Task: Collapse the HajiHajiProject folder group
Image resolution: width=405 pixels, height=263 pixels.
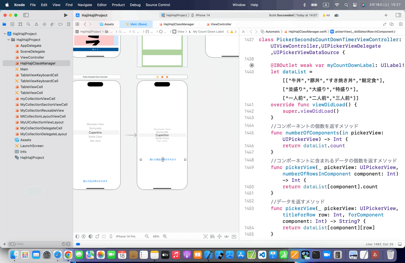Action: (x=9, y=40)
